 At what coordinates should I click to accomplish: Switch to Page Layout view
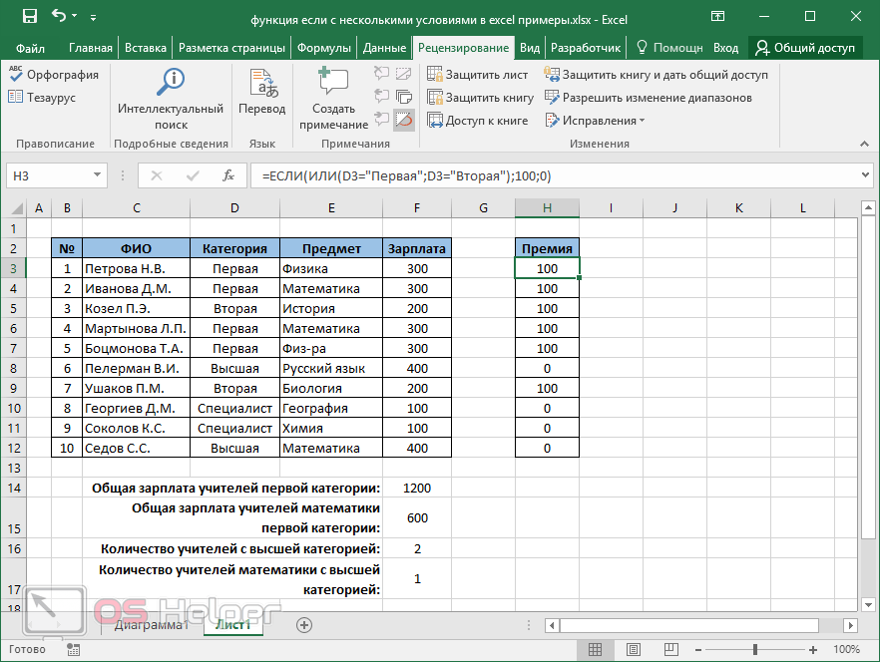[x=633, y=650]
